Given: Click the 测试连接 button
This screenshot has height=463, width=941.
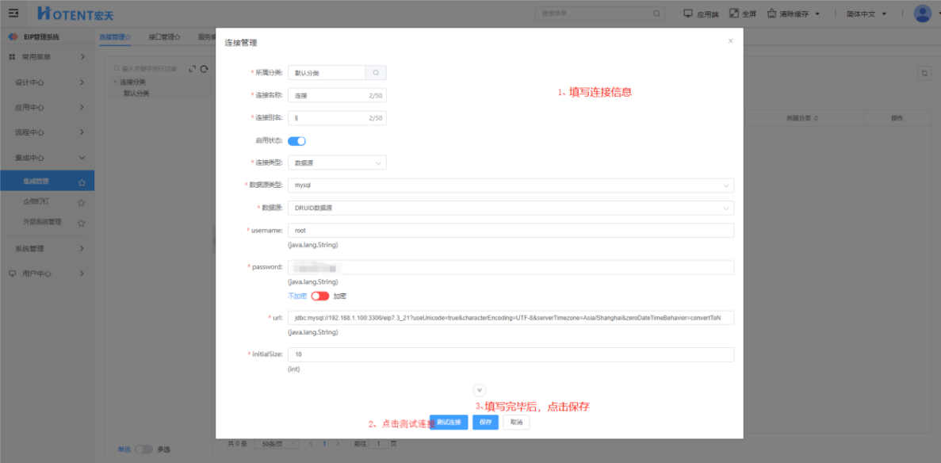Looking at the screenshot, I should tap(449, 423).
